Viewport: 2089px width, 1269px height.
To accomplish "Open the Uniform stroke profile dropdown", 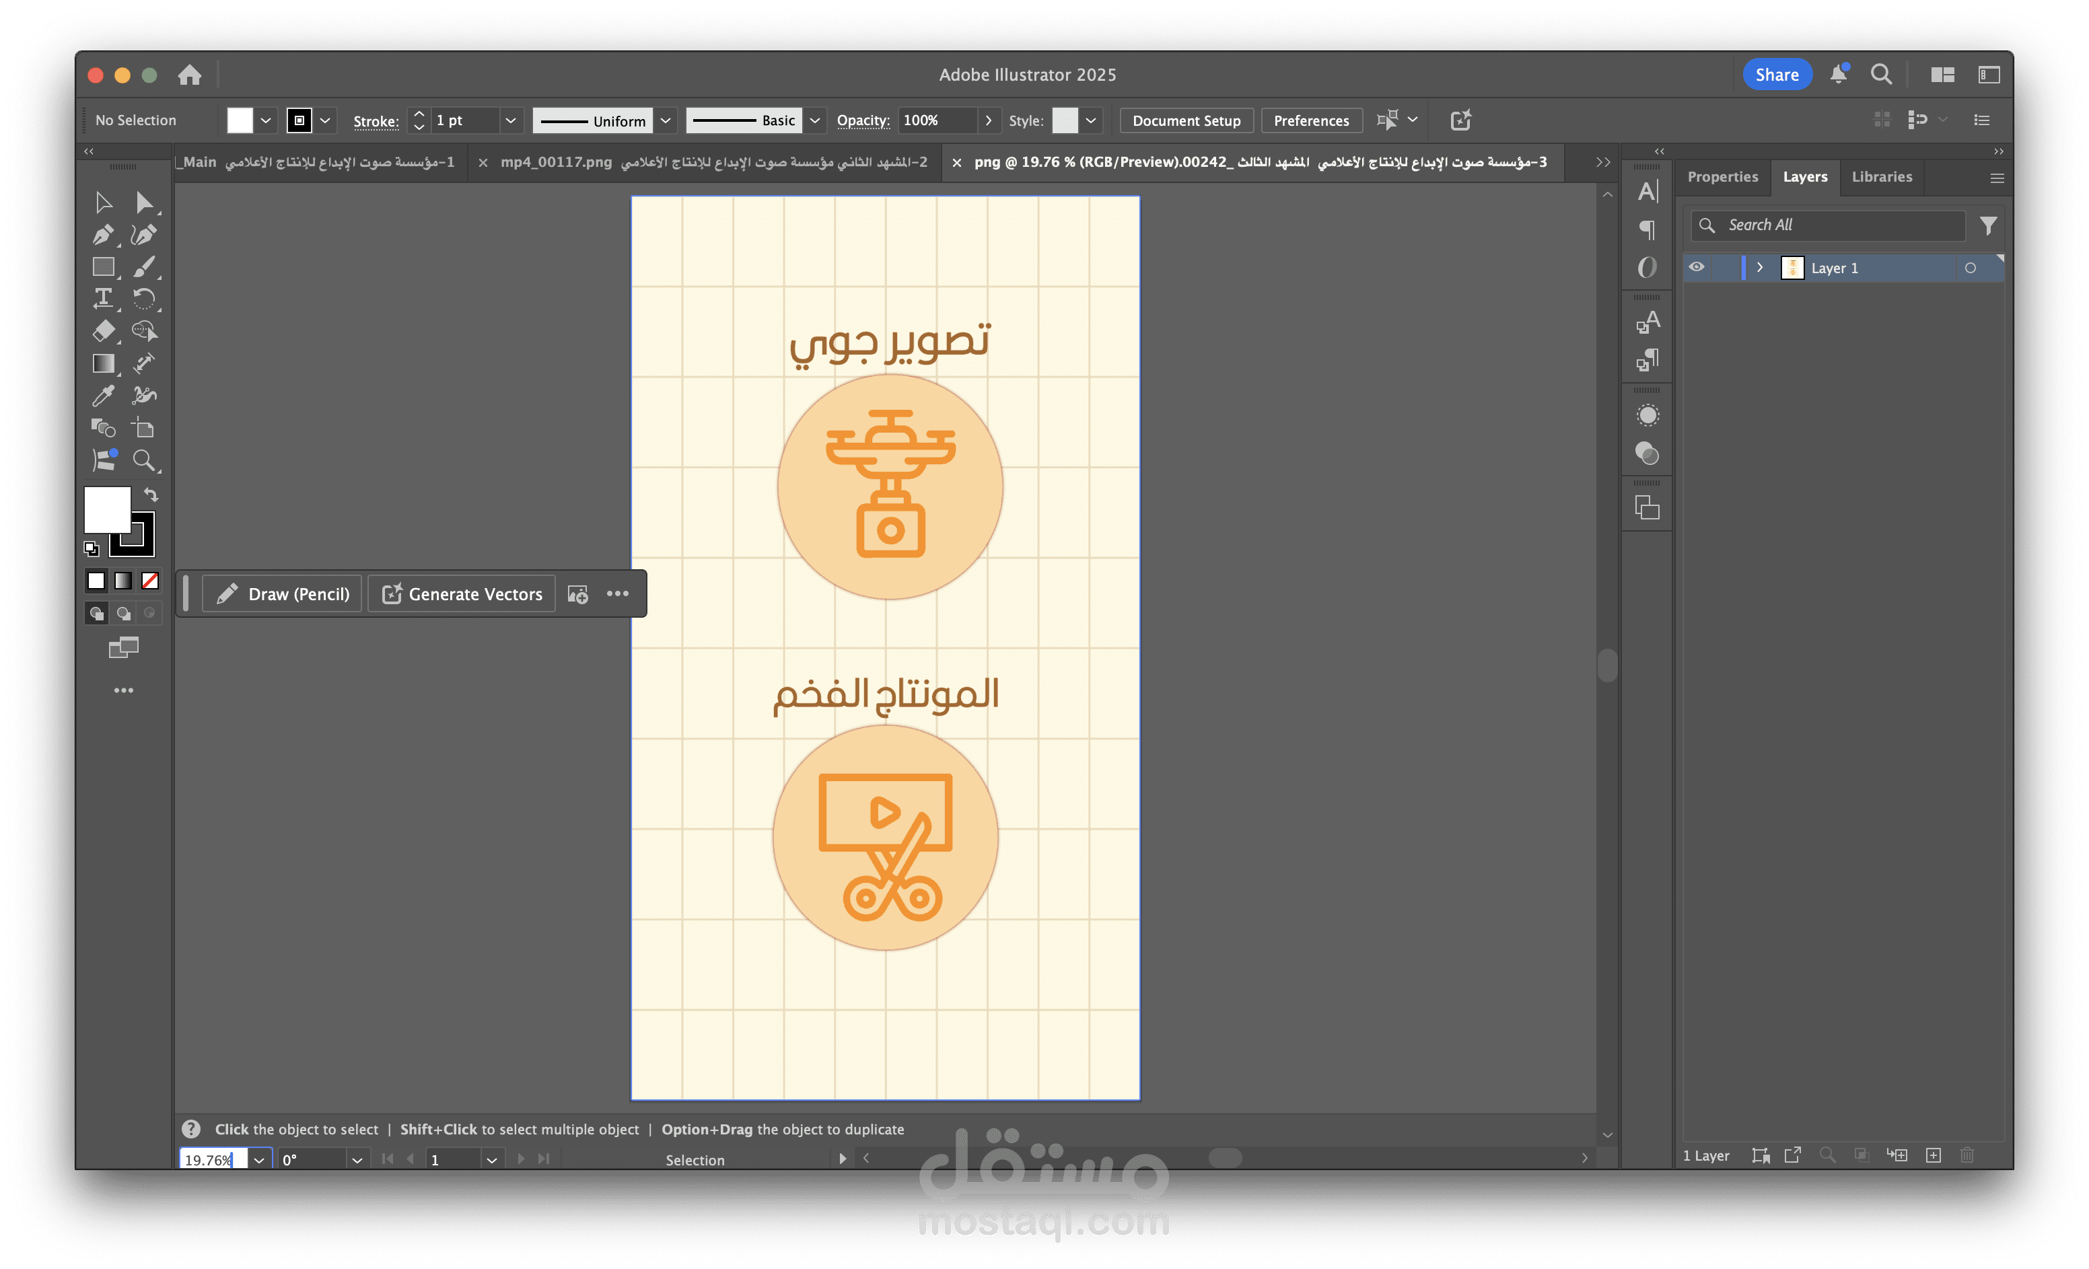I will tap(666, 120).
